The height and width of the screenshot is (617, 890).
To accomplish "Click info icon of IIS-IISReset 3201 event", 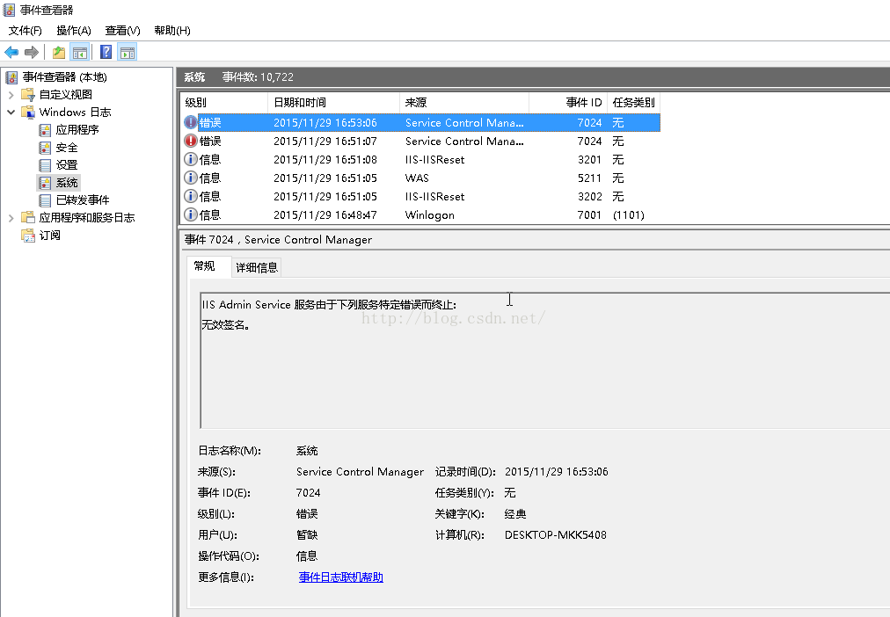I will [x=191, y=159].
